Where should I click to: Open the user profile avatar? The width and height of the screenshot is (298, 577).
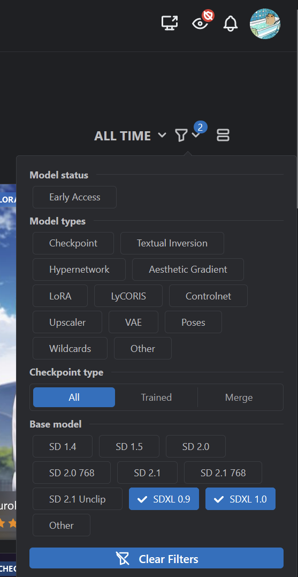265,24
